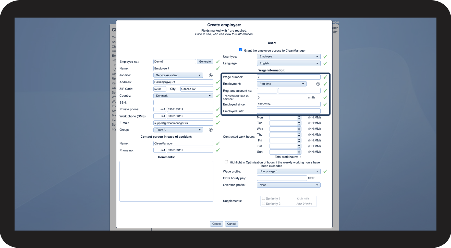The width and height of the screenshot is (451, 248).
Task: Enable highlight in Optimisation of hours checkbox
Action: [x=226, y=162]
